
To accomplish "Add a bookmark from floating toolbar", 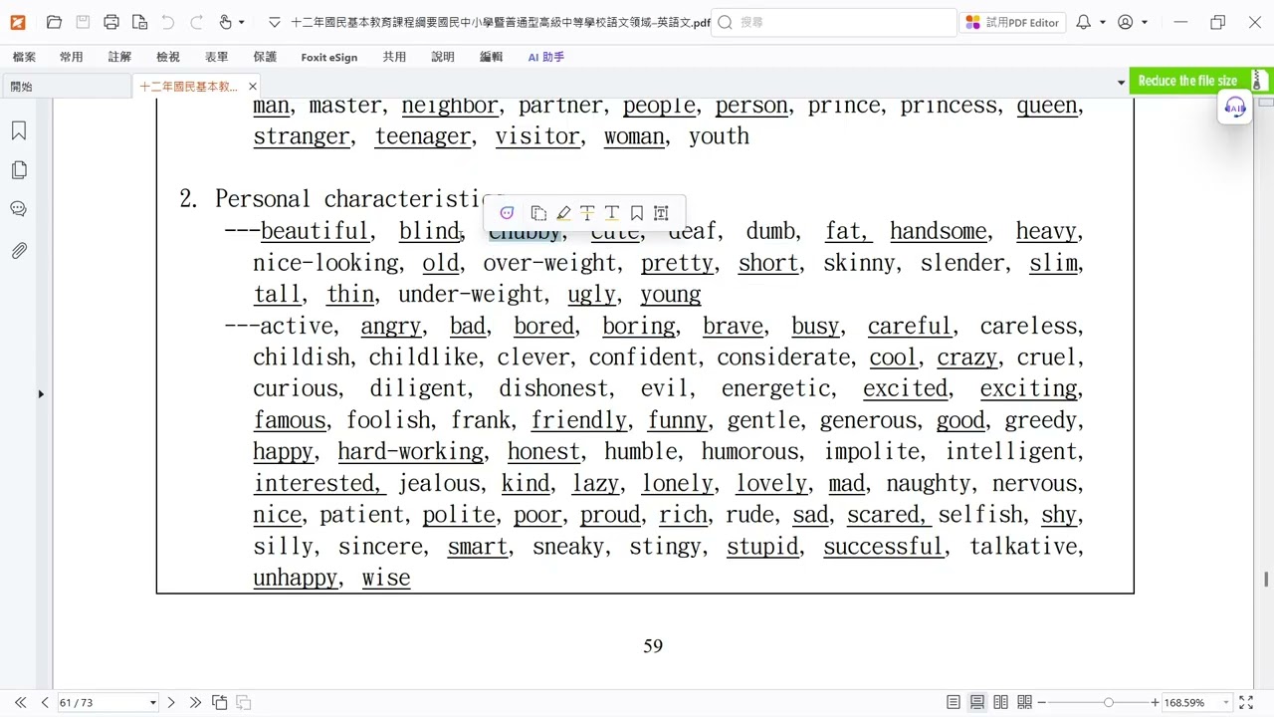I will pos(637,213).
